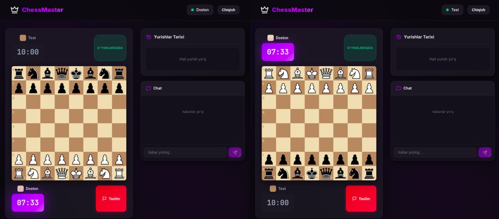This screenshot has width=499, height=219.
Task: Click the purple 07:33 timer on right board
Action: [x=278, y=52]
